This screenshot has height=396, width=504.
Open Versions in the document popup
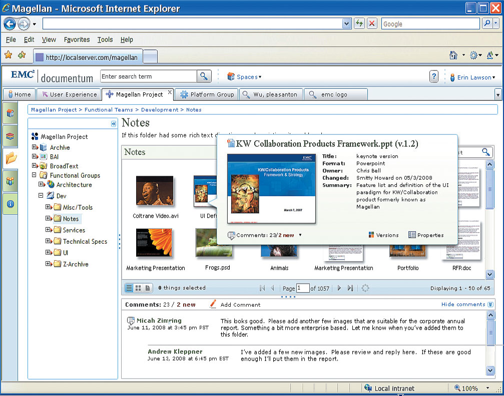383,235
